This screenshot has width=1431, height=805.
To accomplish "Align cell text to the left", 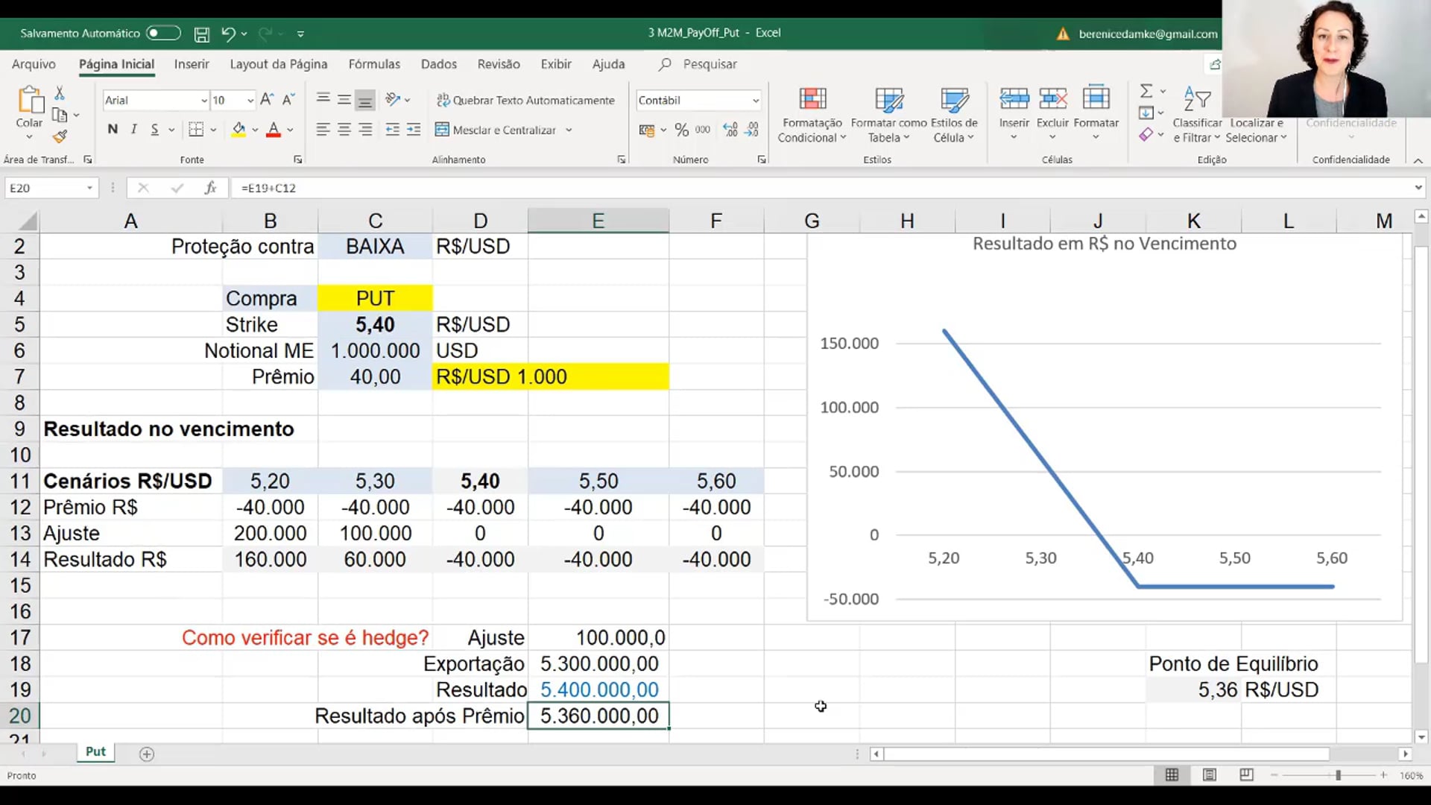I will [323, 130].
